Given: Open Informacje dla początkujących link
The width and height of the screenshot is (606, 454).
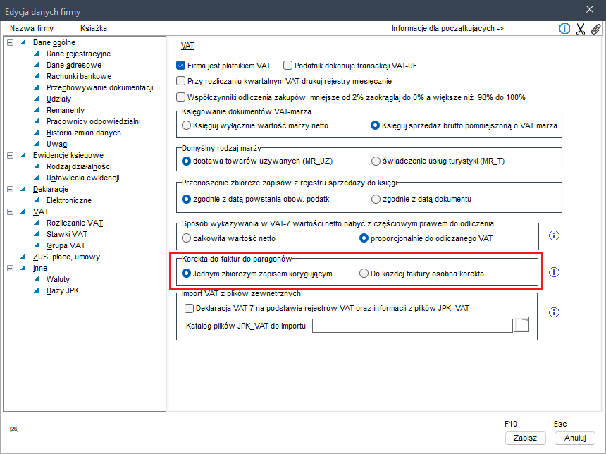Looking at the screenshot, I should (447, 28).
